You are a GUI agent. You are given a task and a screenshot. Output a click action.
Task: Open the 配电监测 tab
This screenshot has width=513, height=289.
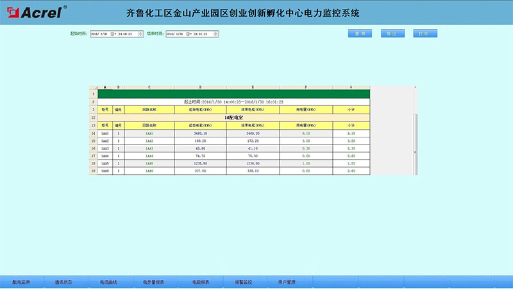coord(21,281)
